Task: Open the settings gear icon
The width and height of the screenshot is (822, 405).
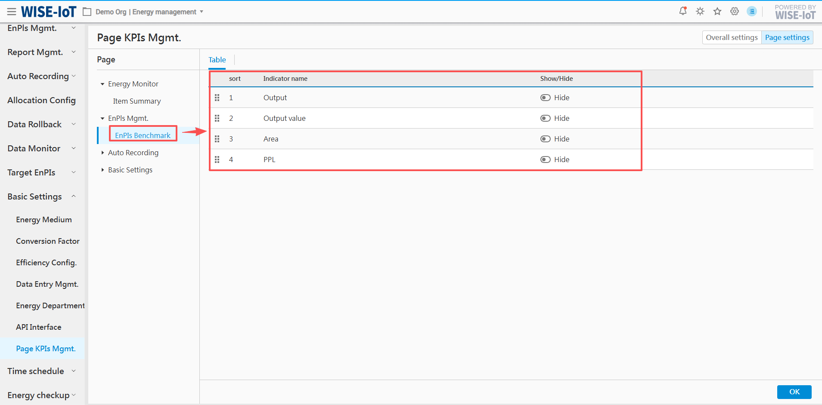Action: point(734,12)
